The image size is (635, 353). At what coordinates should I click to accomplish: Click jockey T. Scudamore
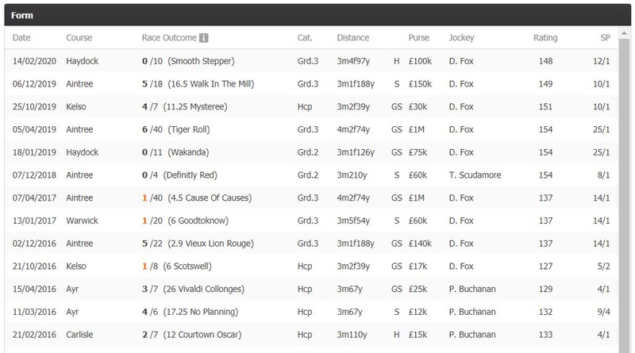click(475, 175)
